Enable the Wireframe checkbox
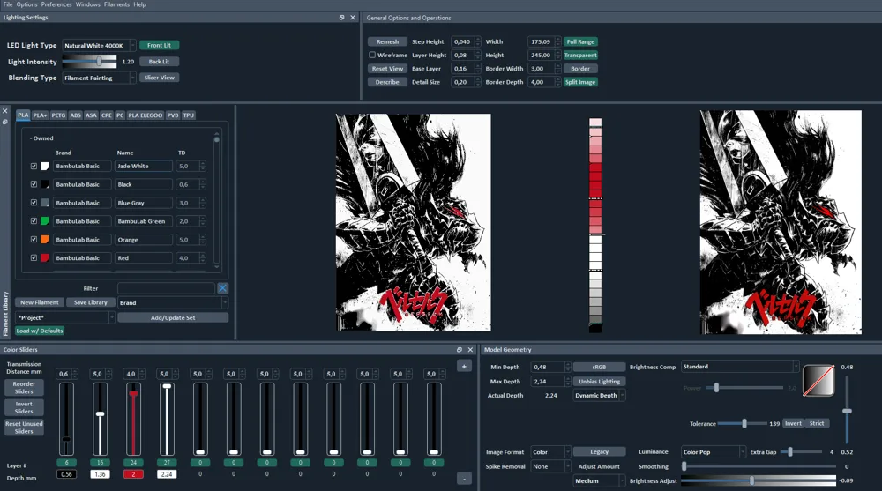The width and height of the screenshot is (882, 491). tap(372, 56)
